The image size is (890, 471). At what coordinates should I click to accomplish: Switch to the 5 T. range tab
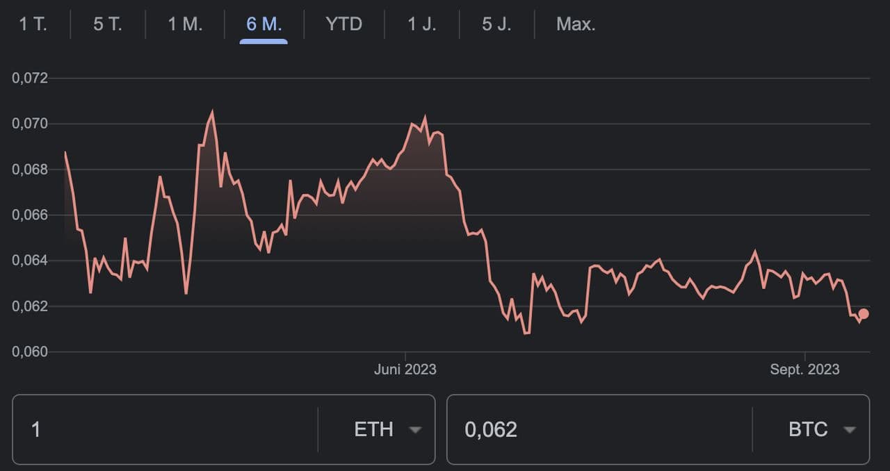[107, 24]
